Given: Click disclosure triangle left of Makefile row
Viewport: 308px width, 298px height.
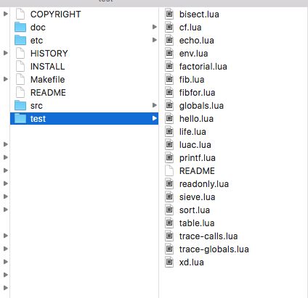Looking at the screenshot, I should pos(6,79).
